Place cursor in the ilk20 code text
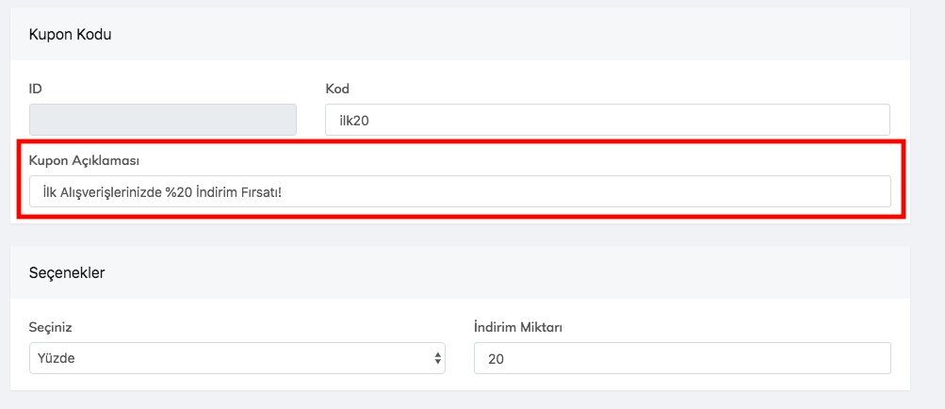 click(x=356, y=121)
